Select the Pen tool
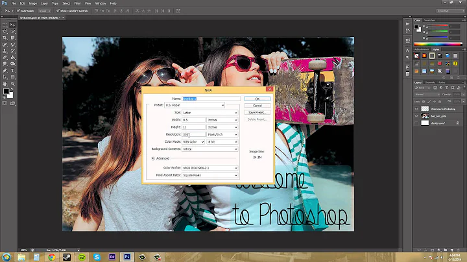 (5, 71)
